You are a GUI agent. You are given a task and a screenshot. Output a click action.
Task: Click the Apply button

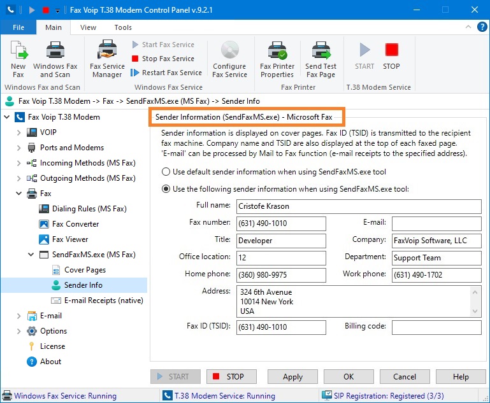(x=292, y=377)
